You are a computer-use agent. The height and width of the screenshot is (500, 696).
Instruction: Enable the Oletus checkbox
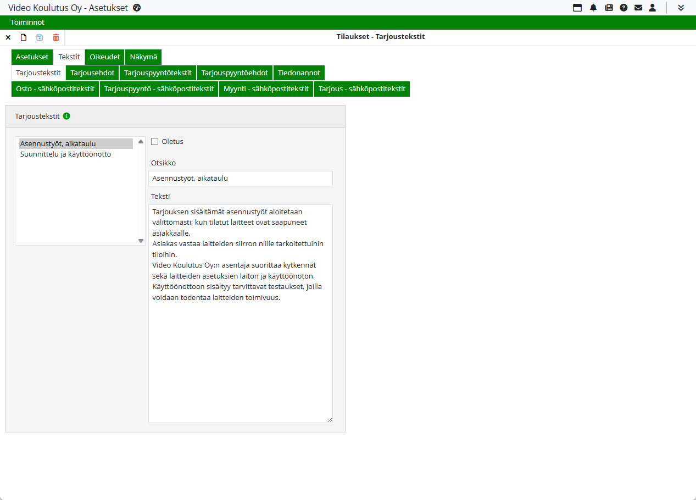155,142
